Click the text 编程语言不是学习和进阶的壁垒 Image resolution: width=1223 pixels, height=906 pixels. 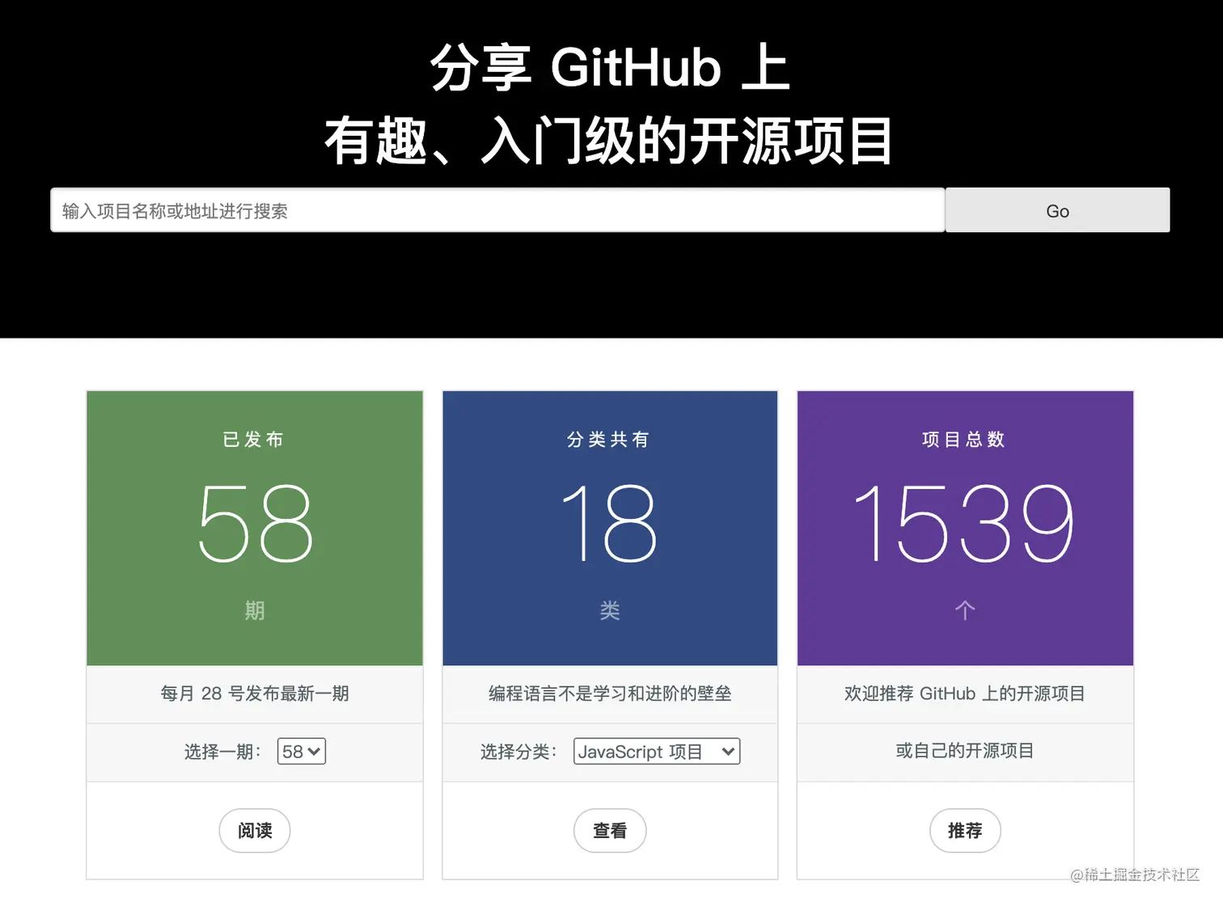pos(610,693)
